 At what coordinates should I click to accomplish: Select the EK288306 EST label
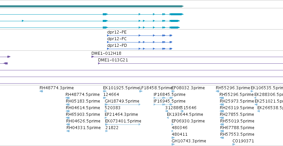(269, 95)
